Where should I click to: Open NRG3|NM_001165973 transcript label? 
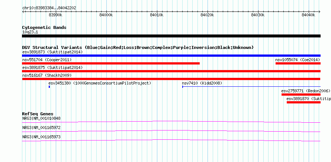[41, 137]
